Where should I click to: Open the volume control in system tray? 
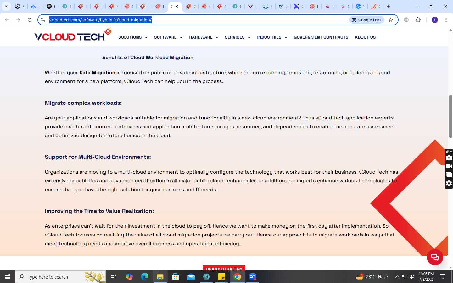[412, 277]
